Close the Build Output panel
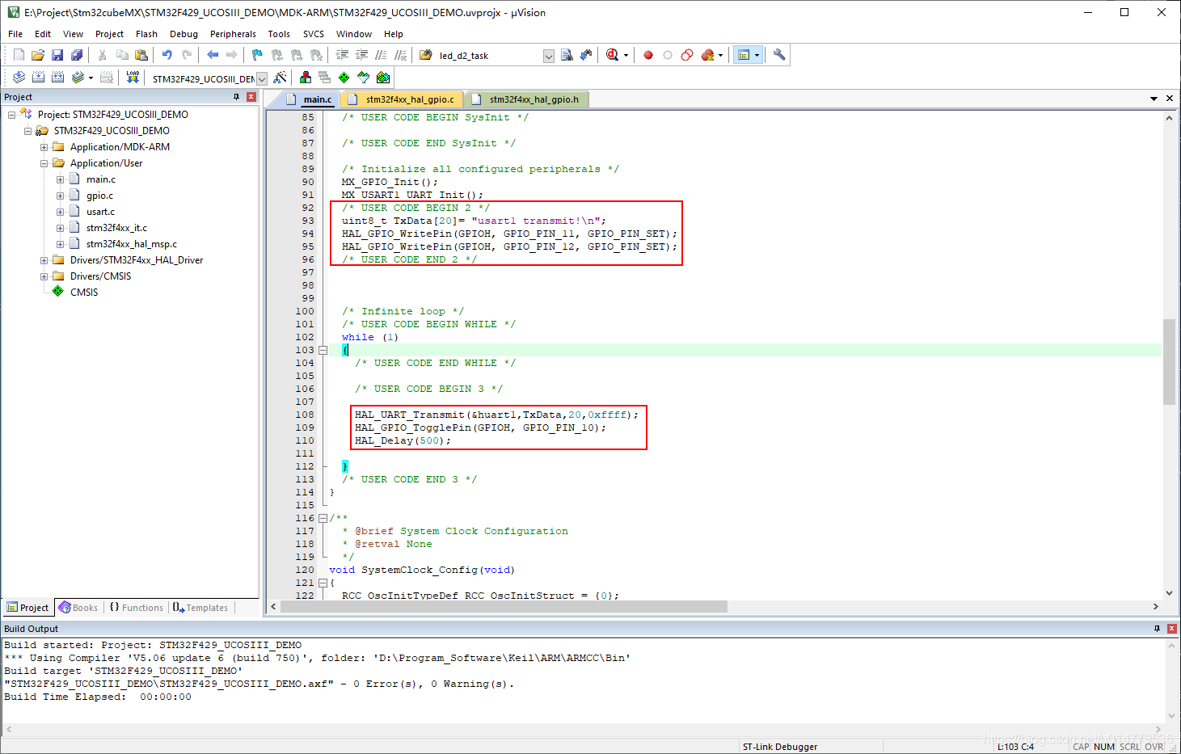1181x754 pixels. 1172,628
